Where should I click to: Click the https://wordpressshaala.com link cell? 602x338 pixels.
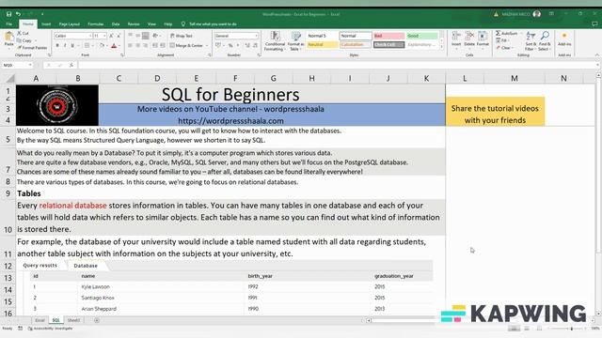point(230,121)
